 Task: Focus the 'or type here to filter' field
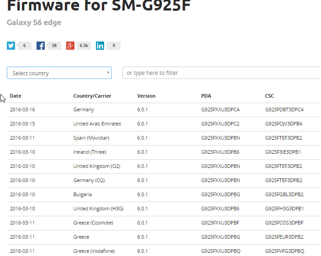click(x=222, y=73)
